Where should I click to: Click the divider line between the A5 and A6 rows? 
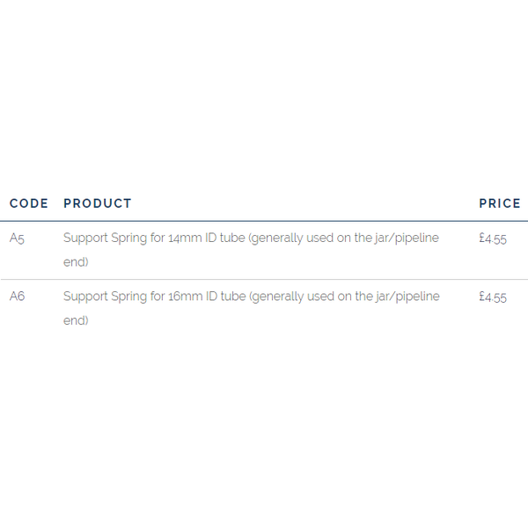pos(264,280)
